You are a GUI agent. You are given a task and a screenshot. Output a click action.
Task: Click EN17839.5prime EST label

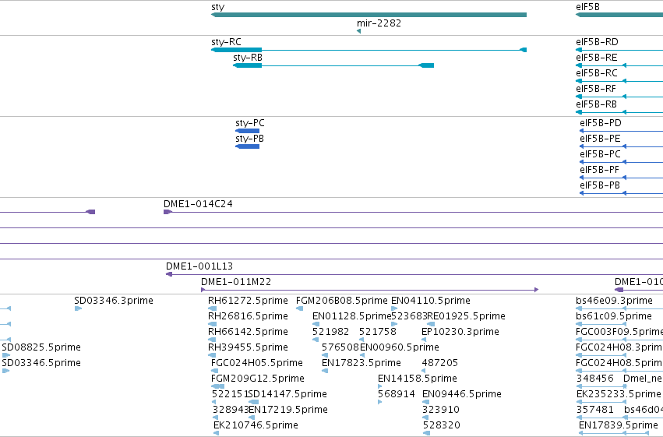(x=619, y=425)
